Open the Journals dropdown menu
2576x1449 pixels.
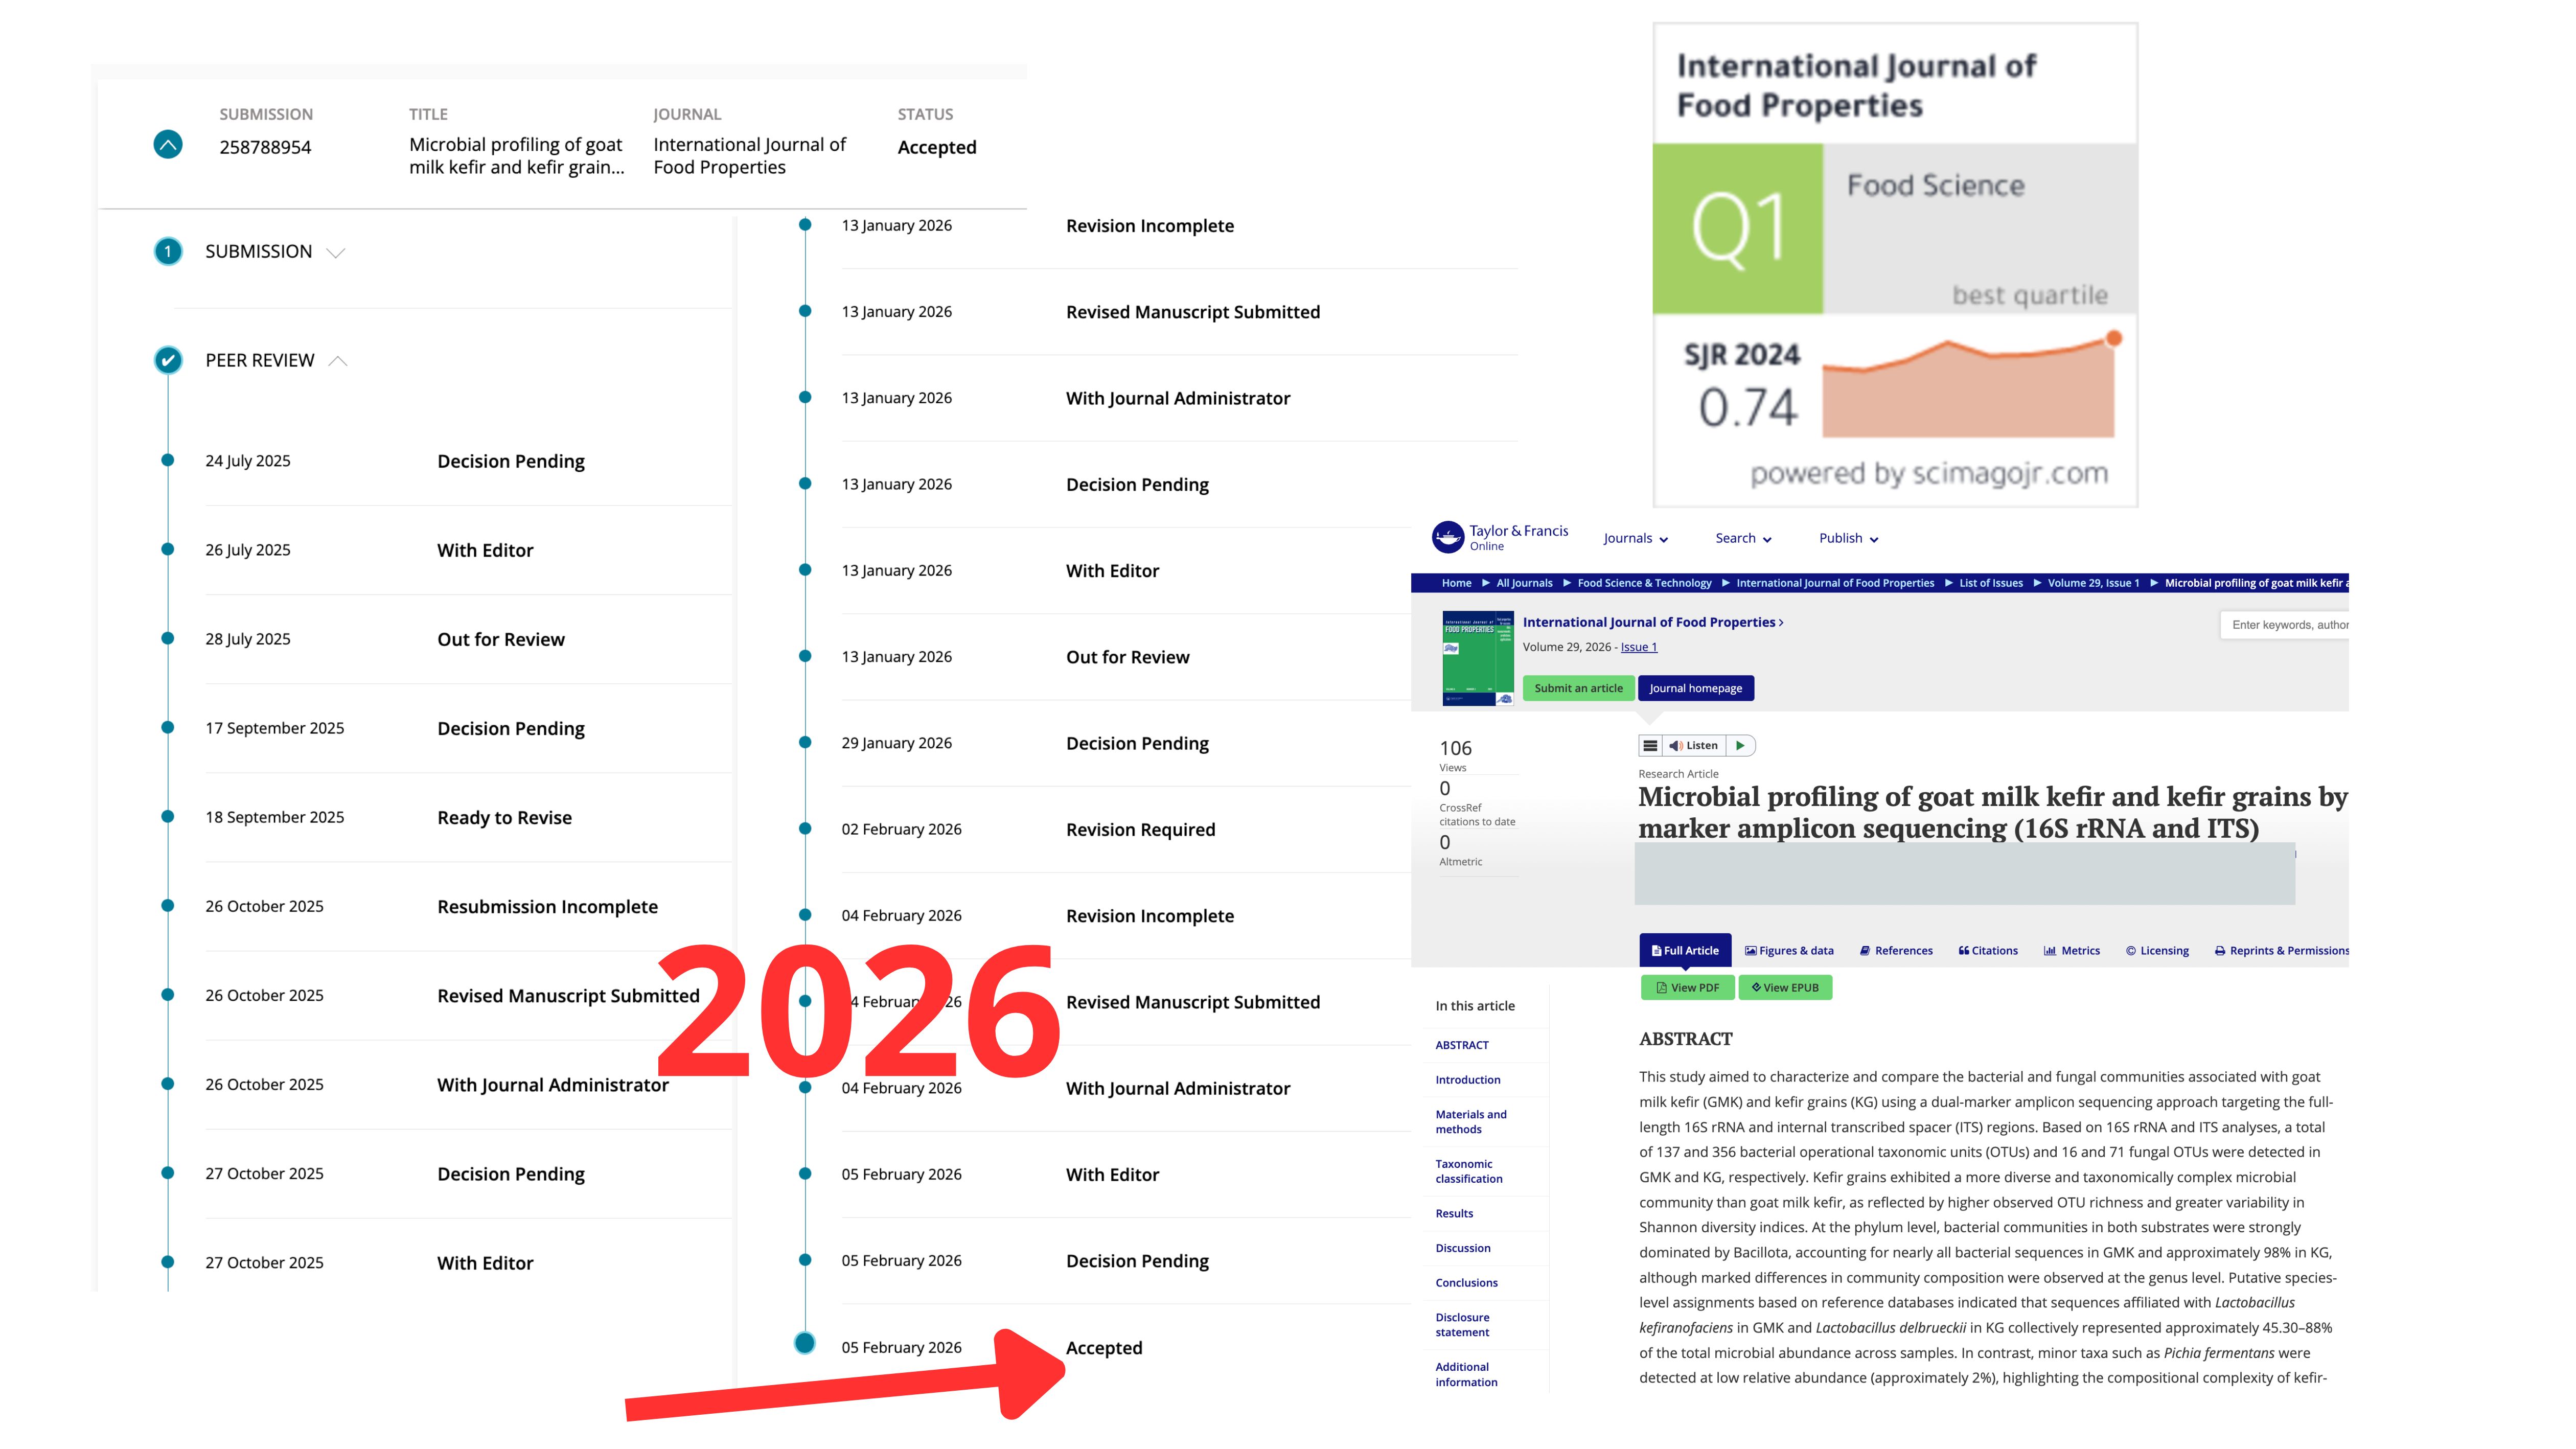point(1635,538)
